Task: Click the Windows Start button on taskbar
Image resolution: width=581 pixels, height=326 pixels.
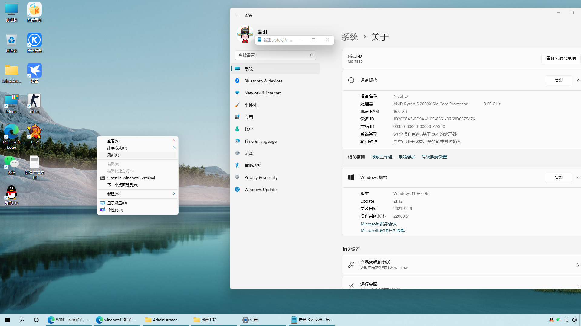Action: (7, 320)
